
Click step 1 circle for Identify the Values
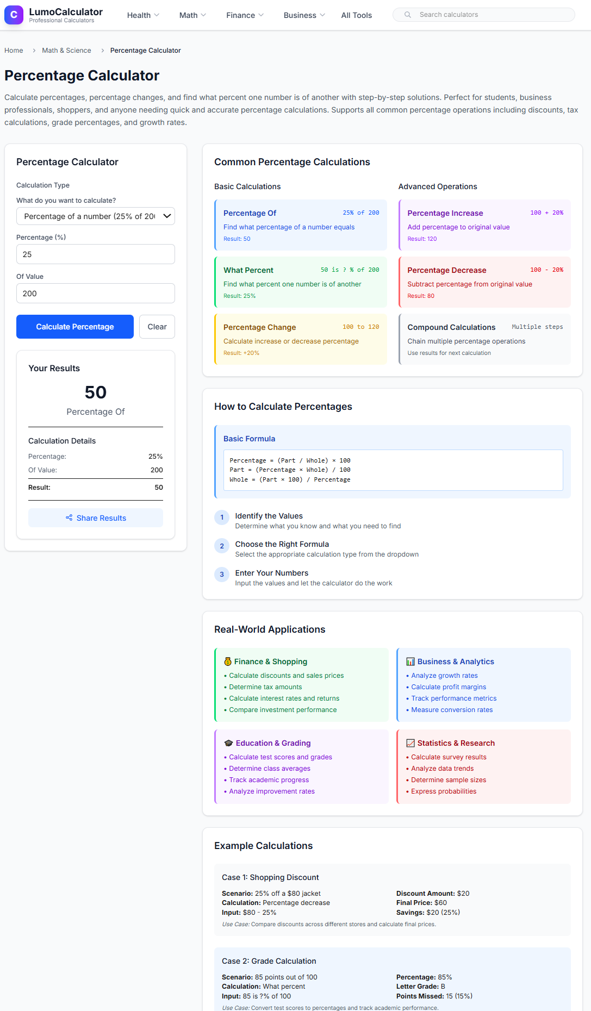pyautogui.click(x=222, y=517)
